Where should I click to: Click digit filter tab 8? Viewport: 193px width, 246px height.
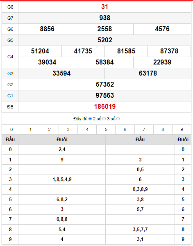coord(163,129)
